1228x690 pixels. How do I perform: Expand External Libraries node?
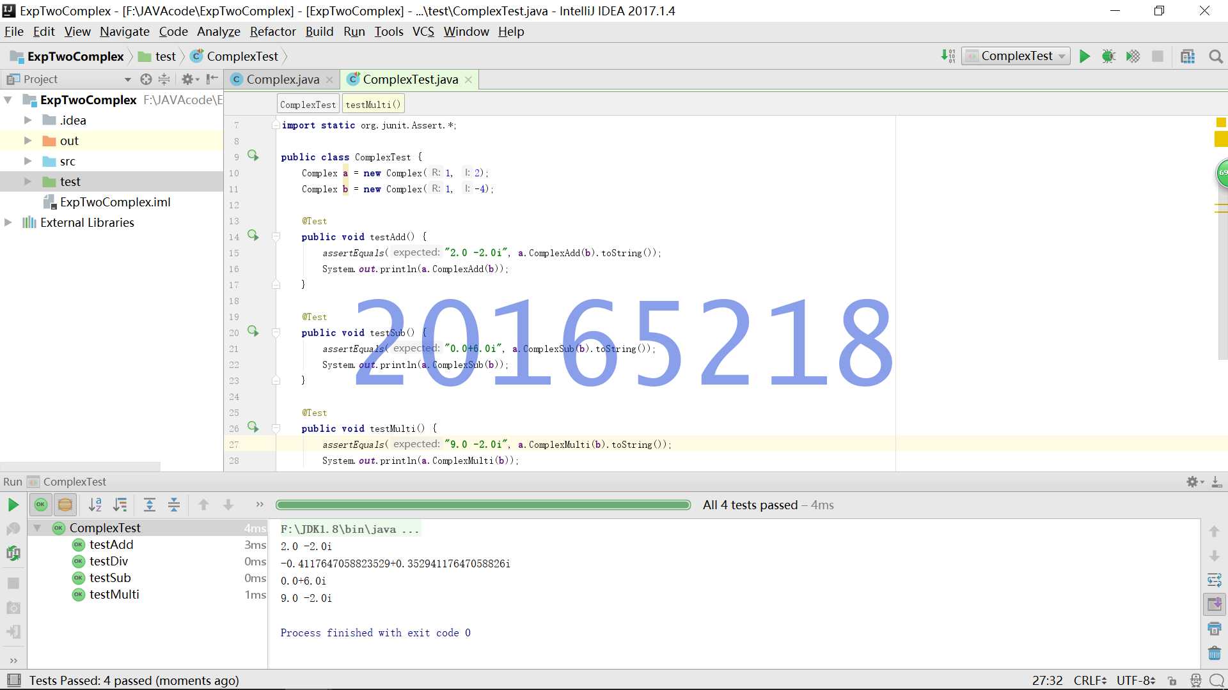[8, 222]
